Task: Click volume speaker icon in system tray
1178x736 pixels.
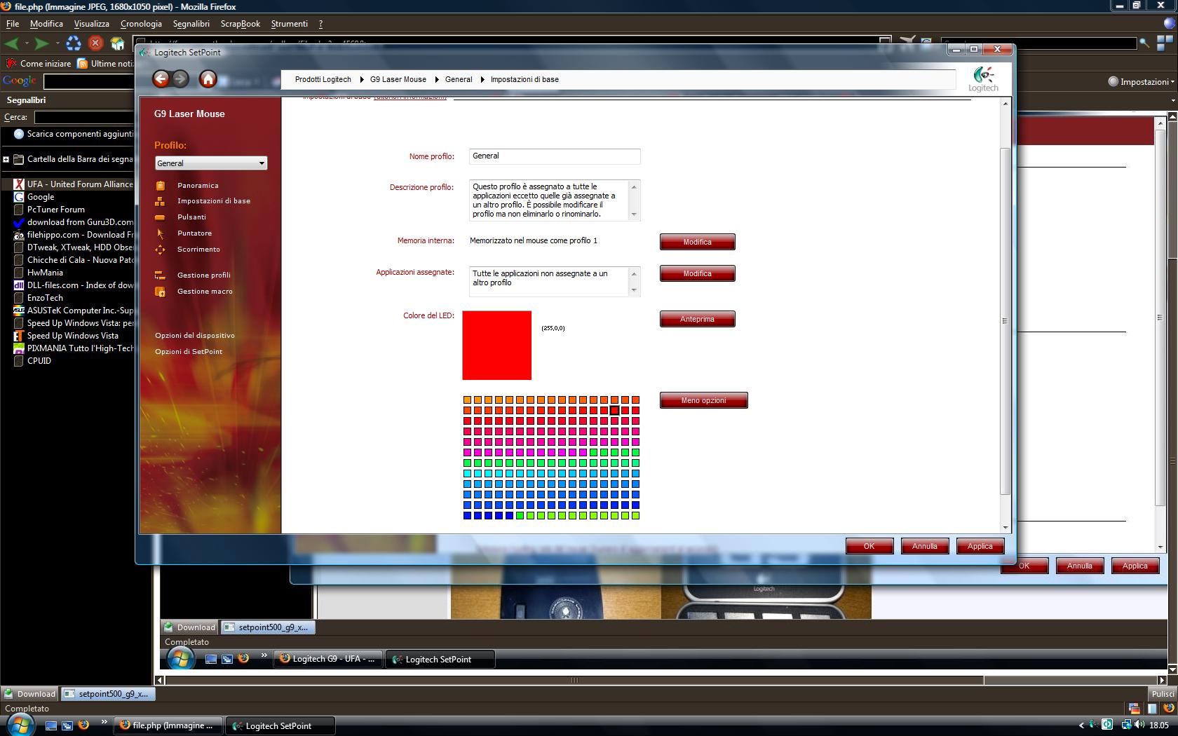Action: click(1139, 725)
